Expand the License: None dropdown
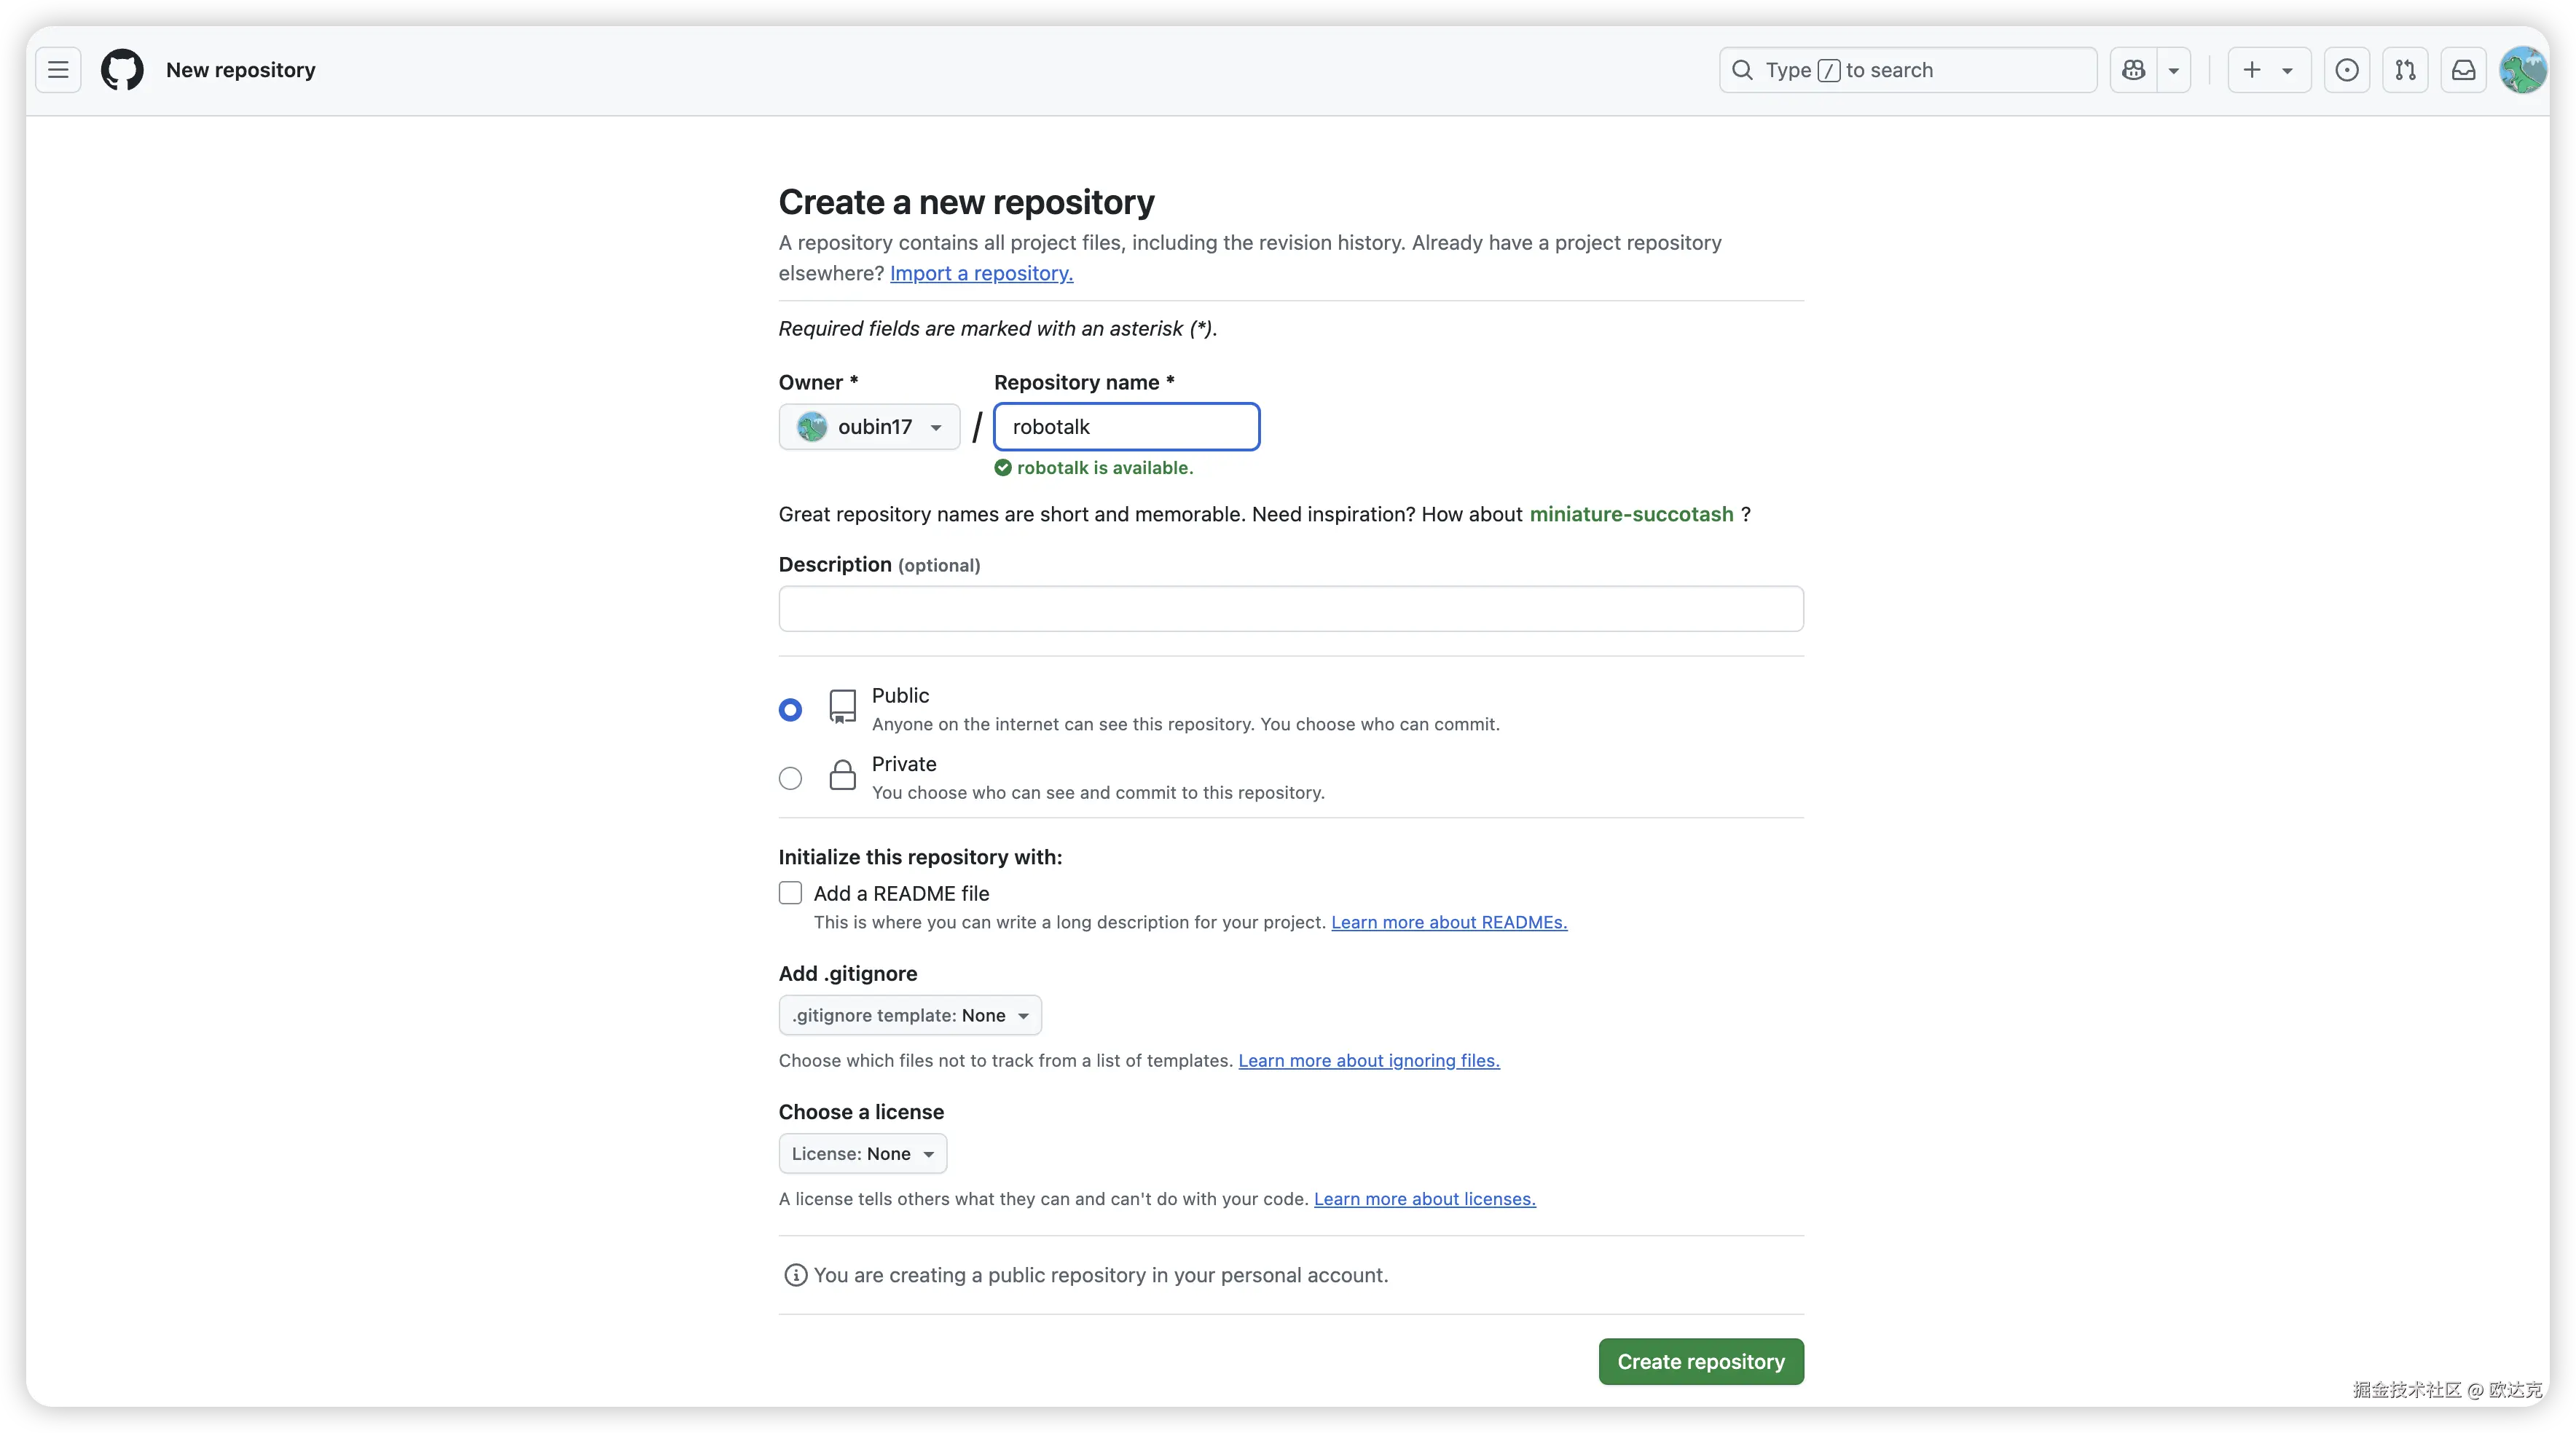Viewport: 2576px width, 1433px height. tap(862, 1154)
